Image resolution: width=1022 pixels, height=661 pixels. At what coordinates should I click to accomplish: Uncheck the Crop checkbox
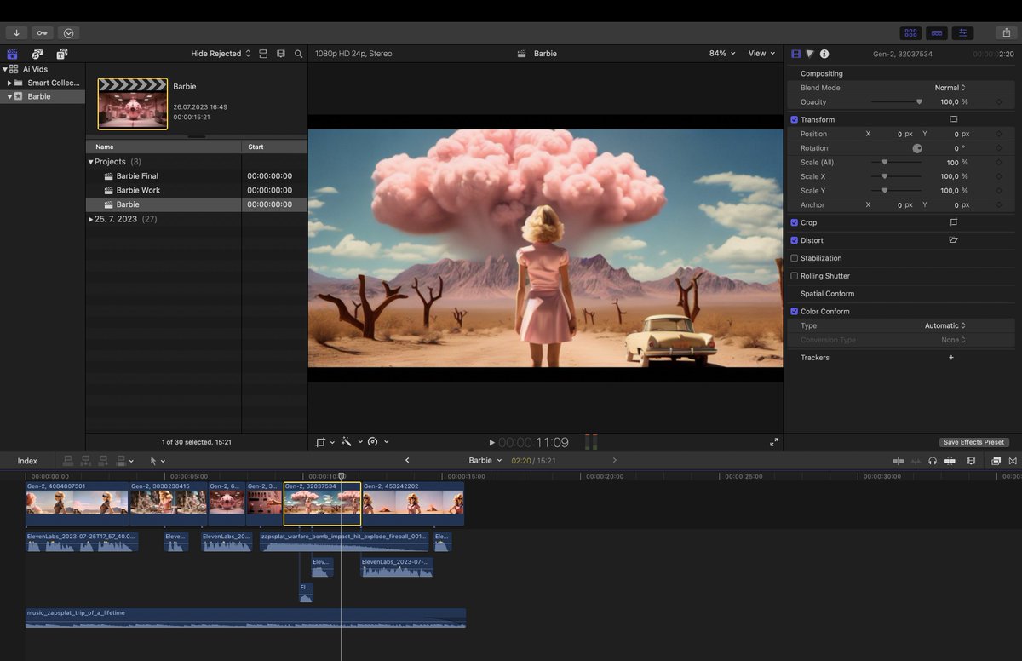coord(795,223)
